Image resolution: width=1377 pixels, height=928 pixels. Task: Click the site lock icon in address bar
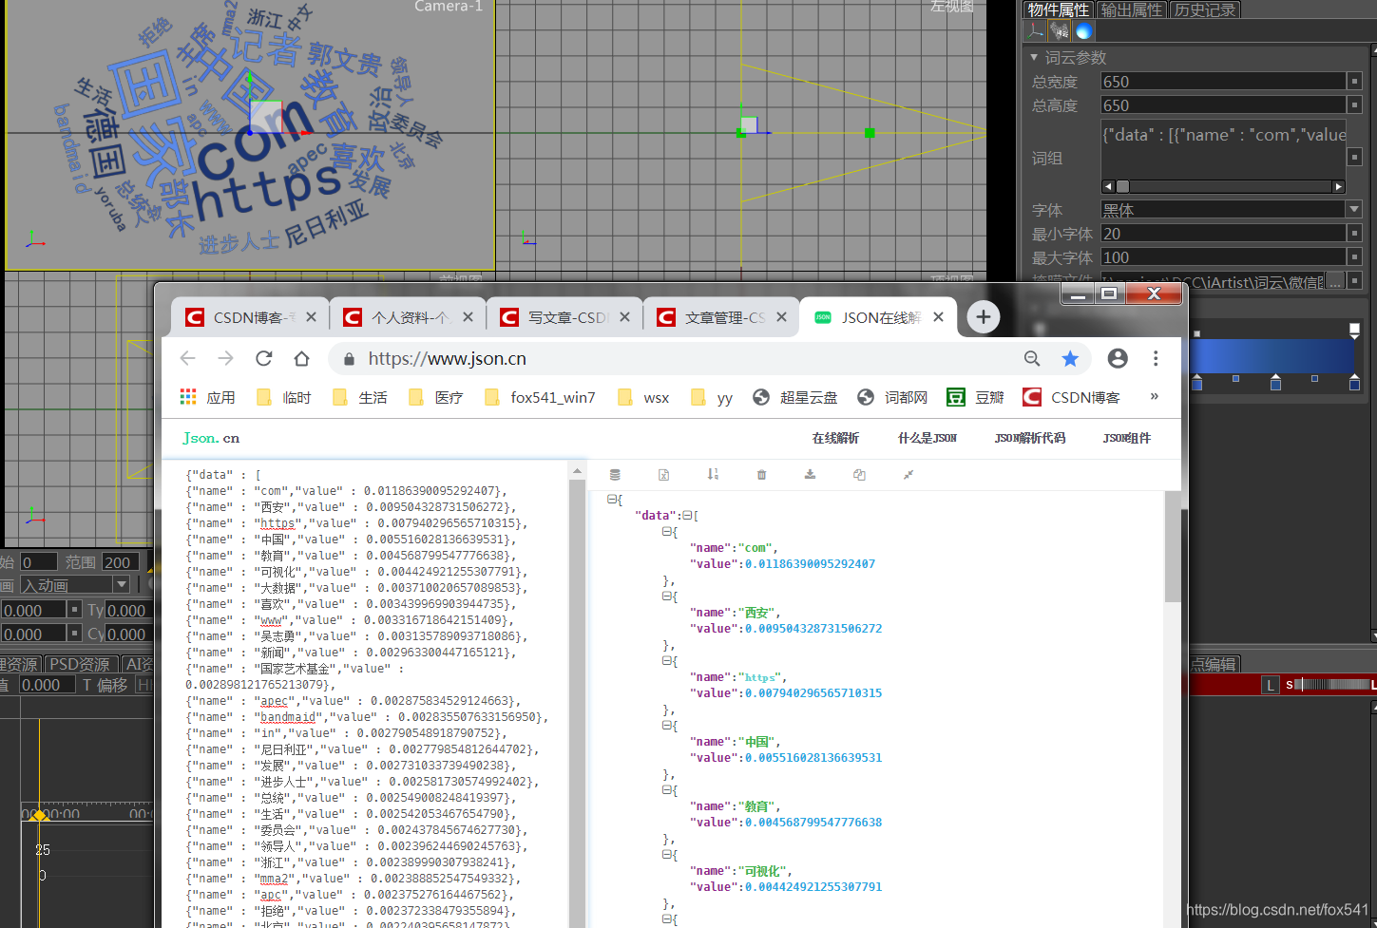(349, 358)
